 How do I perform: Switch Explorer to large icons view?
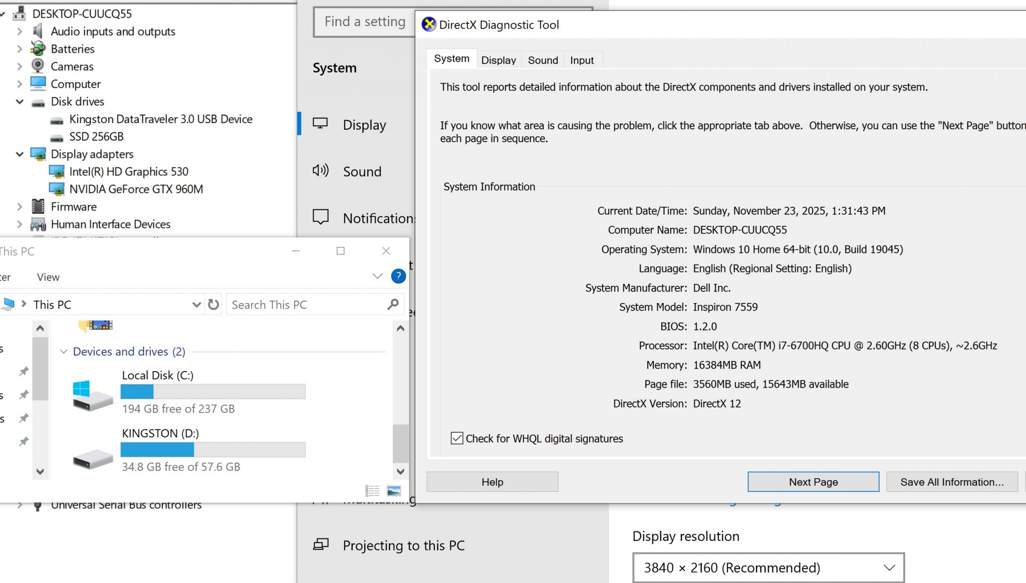pos(394,491)
